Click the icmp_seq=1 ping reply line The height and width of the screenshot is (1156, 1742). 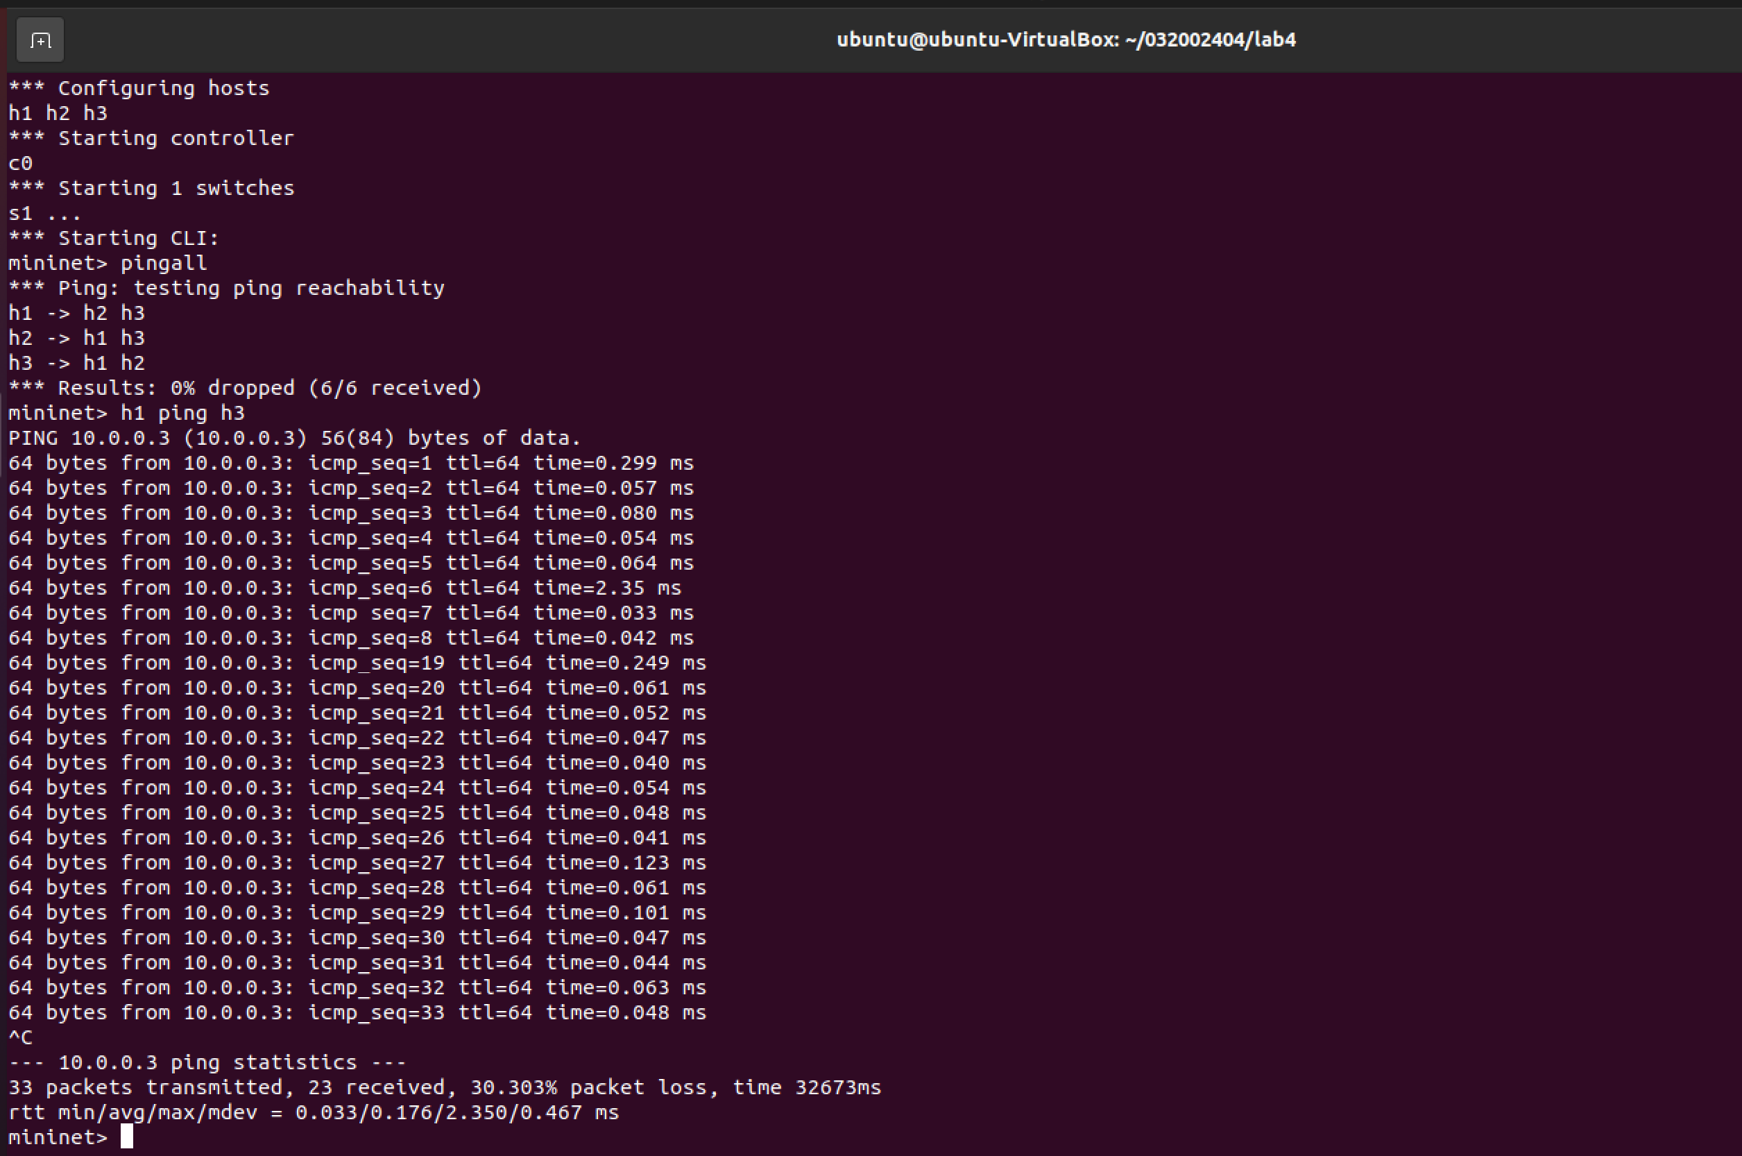pyautogui.click(x=351, y=463)
